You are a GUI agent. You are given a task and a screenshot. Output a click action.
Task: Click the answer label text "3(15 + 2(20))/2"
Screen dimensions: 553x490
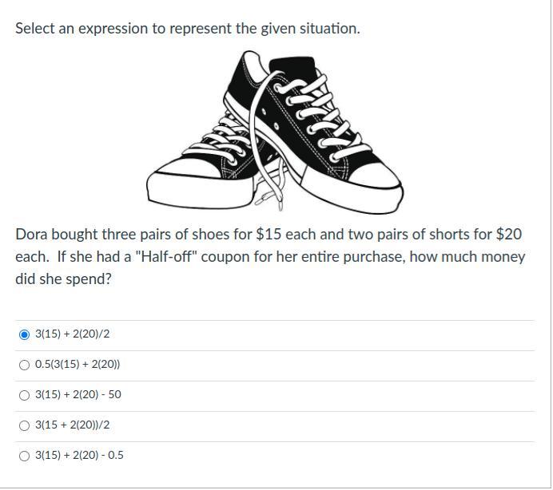coord(72,425)
